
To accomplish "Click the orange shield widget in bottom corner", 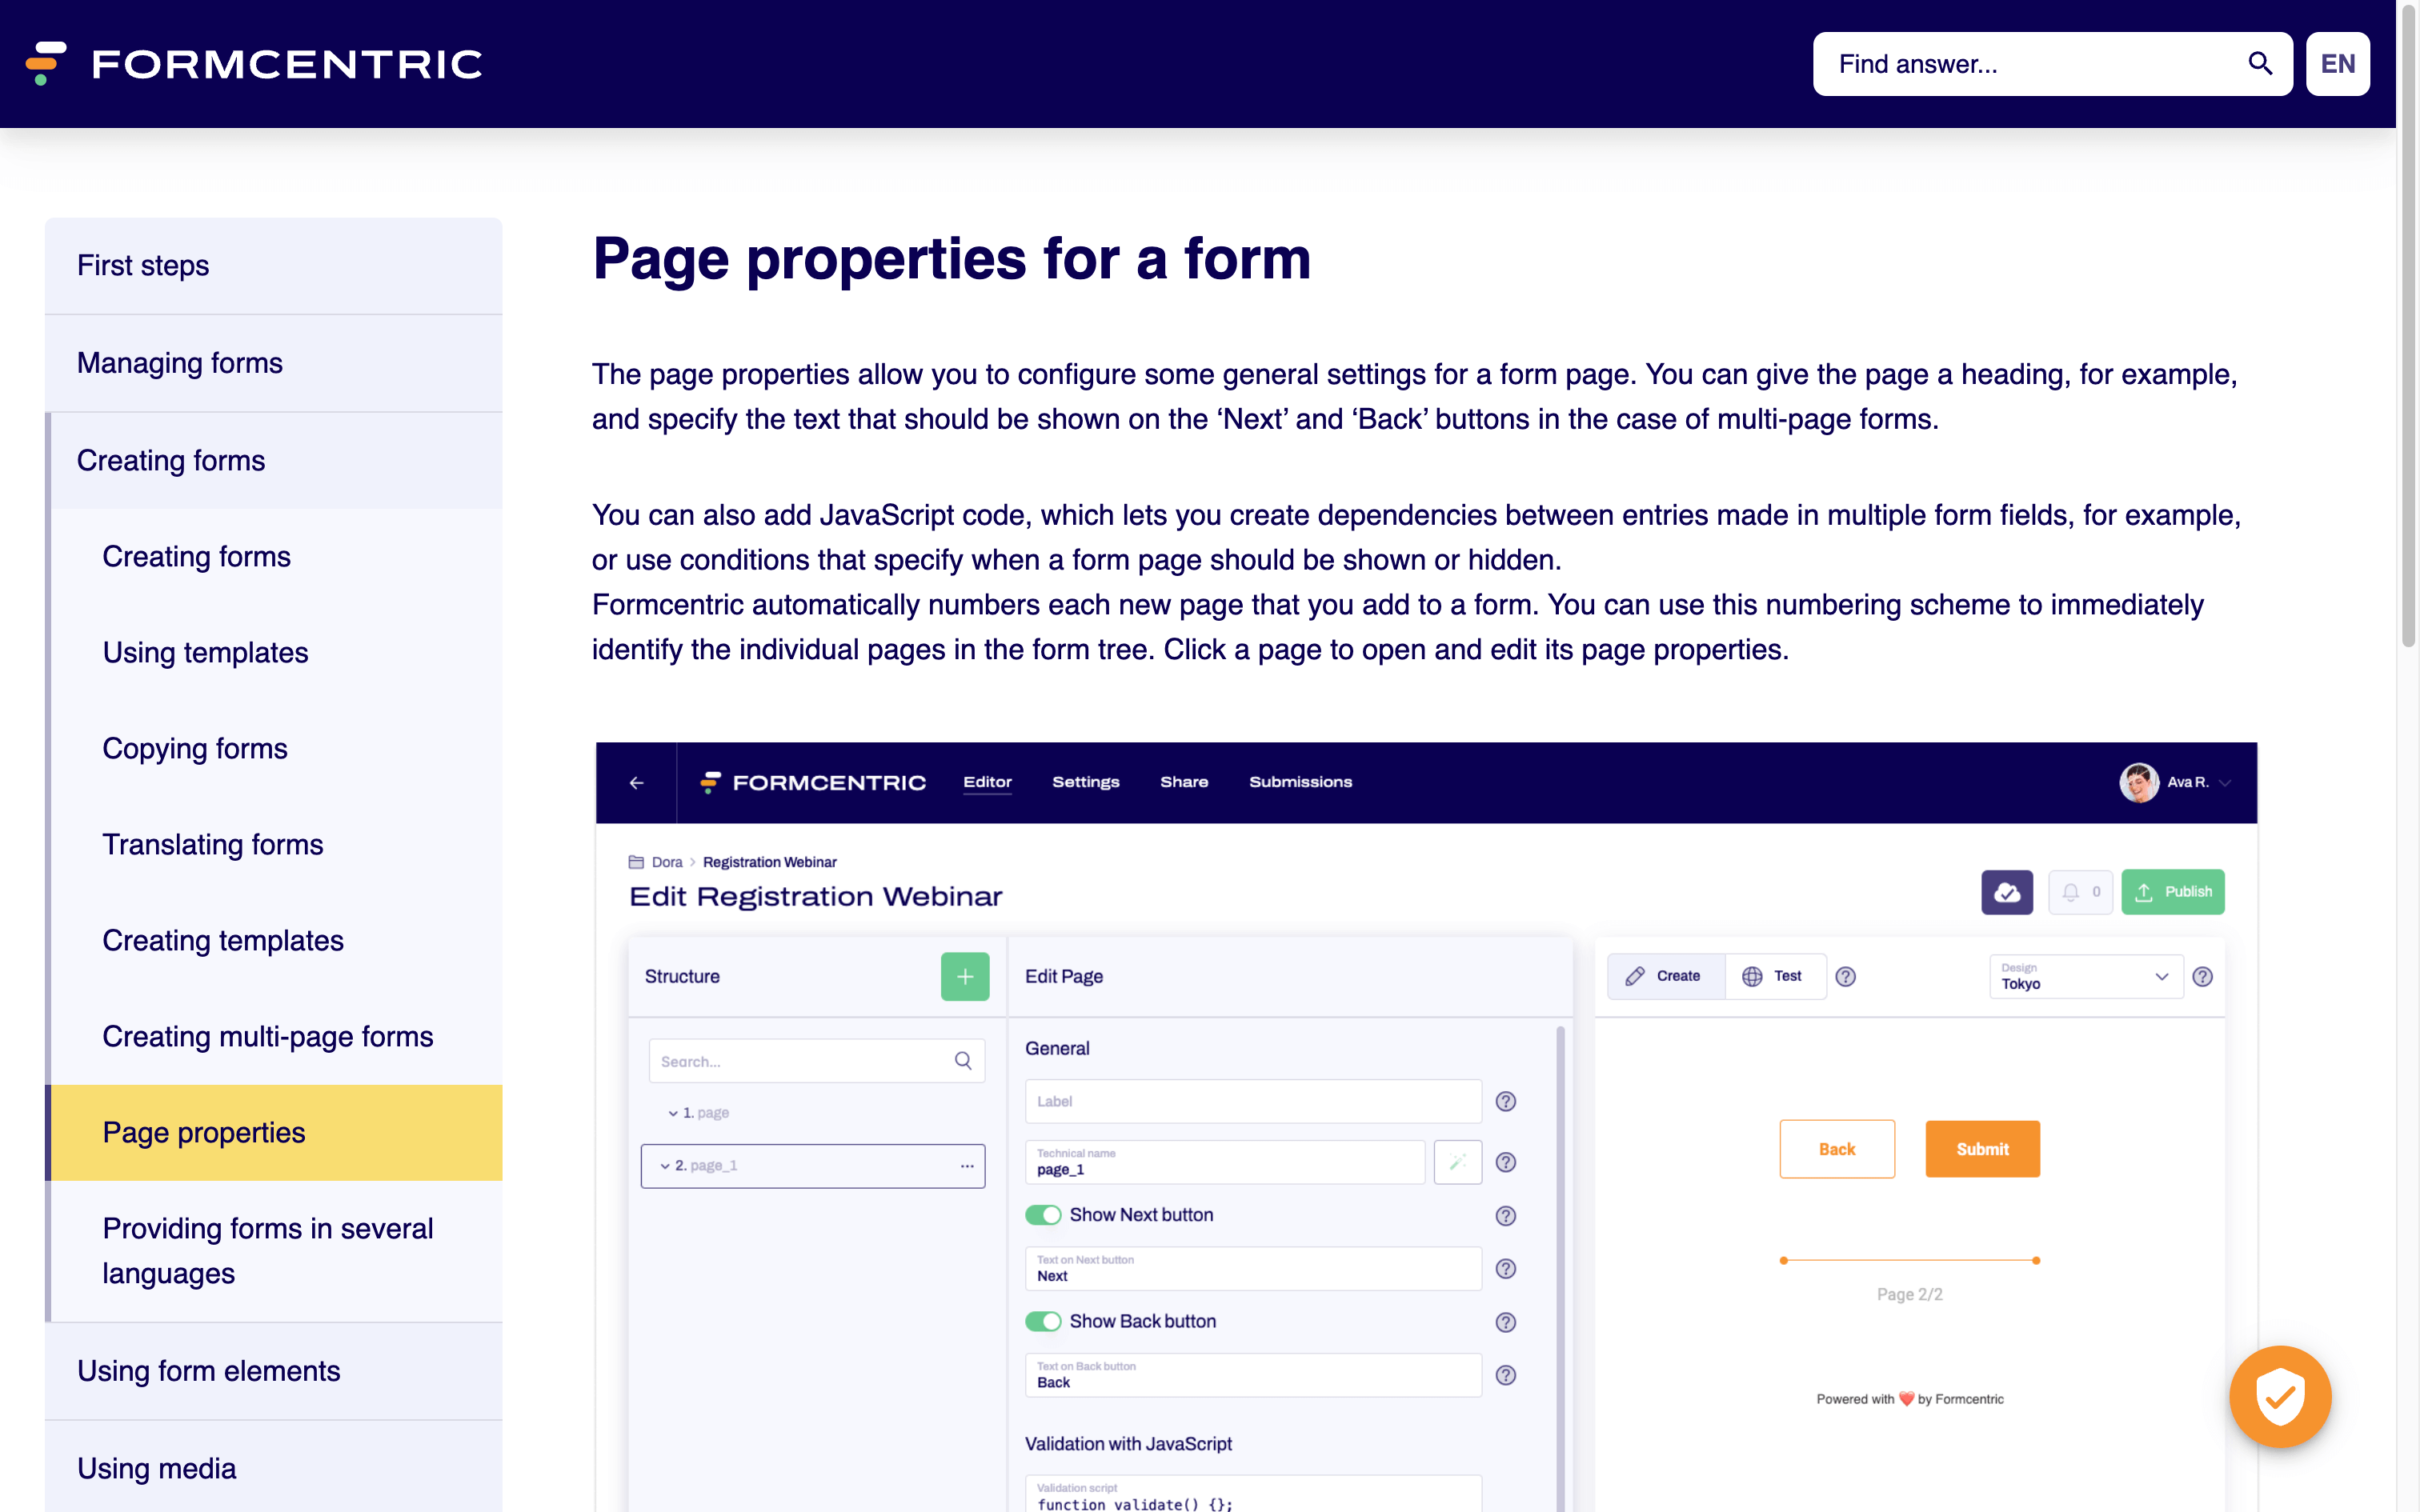I will pos(2280,1396).
